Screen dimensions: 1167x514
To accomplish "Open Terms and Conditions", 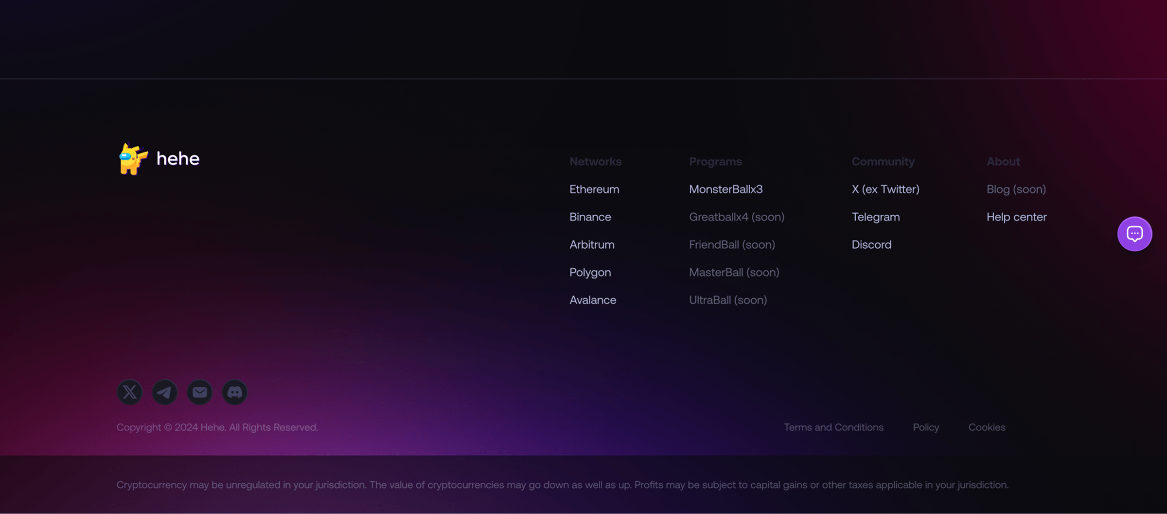I will pyautogui.click(x=833, y=427).
